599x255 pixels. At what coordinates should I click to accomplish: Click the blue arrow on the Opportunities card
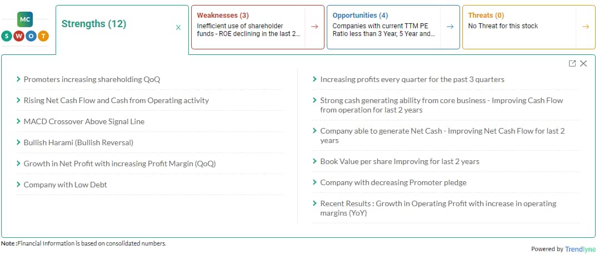point(450,27)
